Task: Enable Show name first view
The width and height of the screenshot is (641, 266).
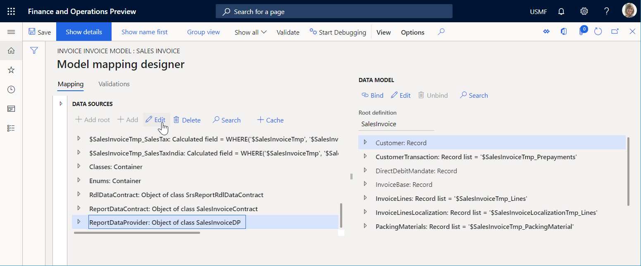Action: [144, 32]
